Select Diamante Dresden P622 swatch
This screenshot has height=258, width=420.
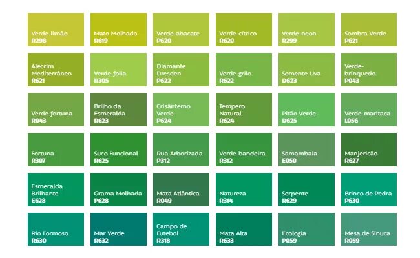click(181, 70)
